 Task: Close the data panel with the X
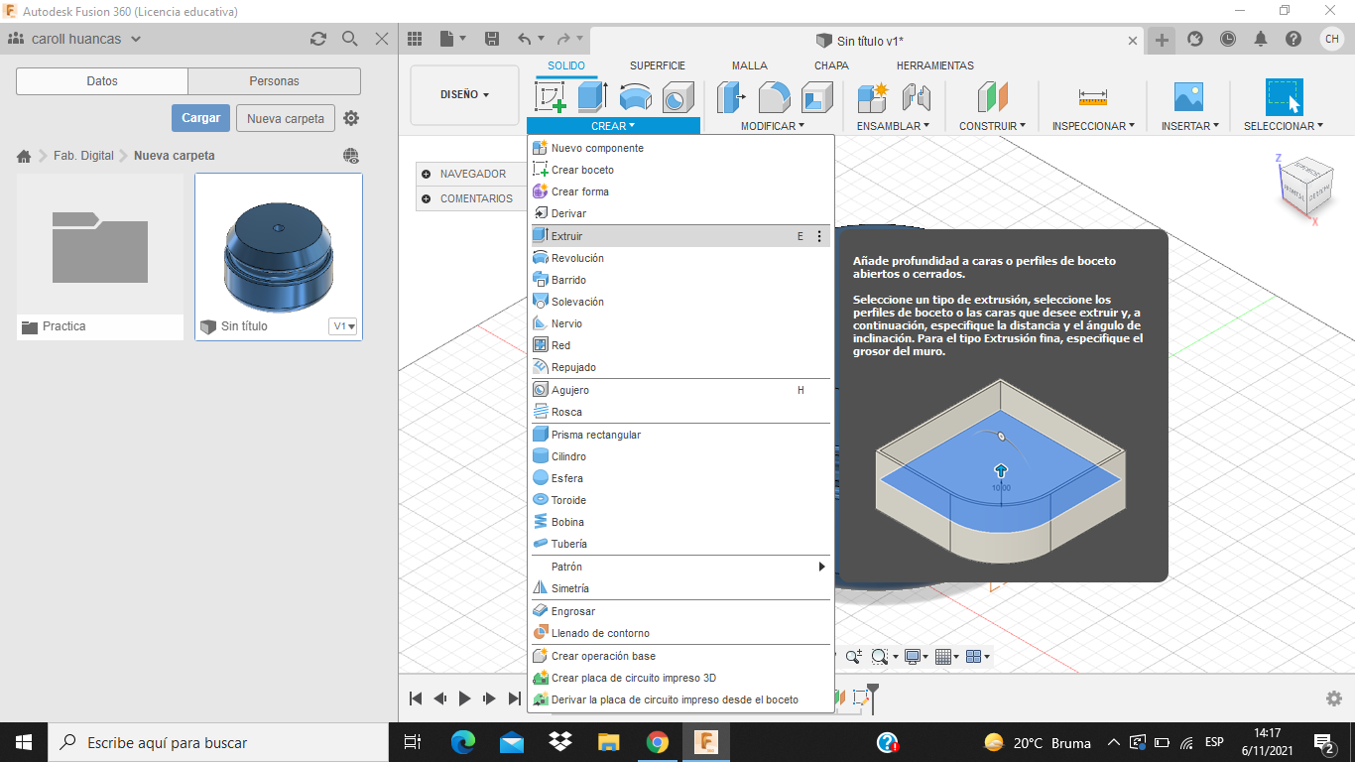tap(382, 39)
